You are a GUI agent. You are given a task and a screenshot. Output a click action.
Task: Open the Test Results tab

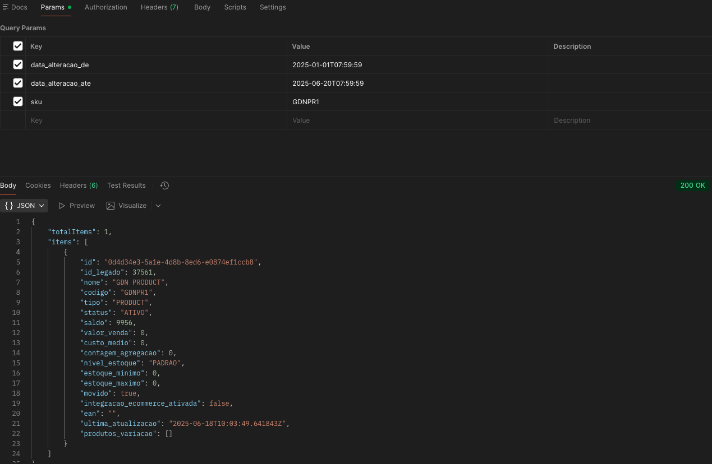(x=126, y=185)
